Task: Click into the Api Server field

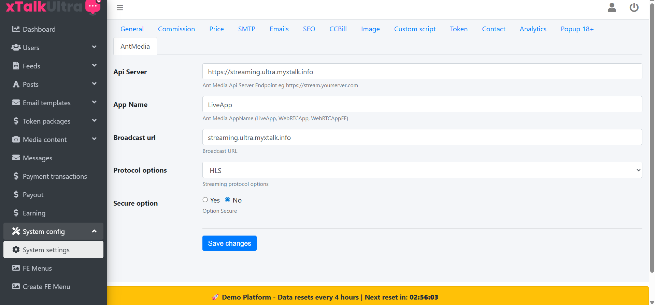Action: (422, 71)
